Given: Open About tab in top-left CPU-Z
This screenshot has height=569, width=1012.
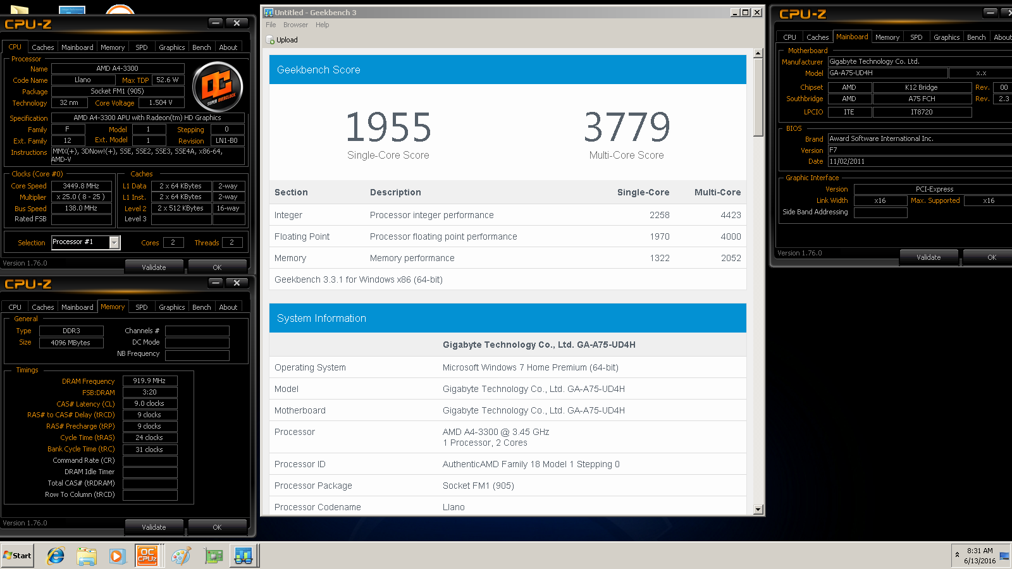Looking at the screenshot, I should pos(228,47).
